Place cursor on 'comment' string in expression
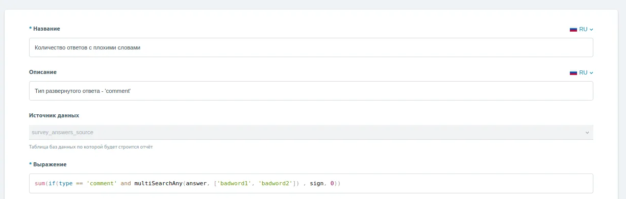The height and width of the screenshot is (199, 626). (x=102, y=183)
